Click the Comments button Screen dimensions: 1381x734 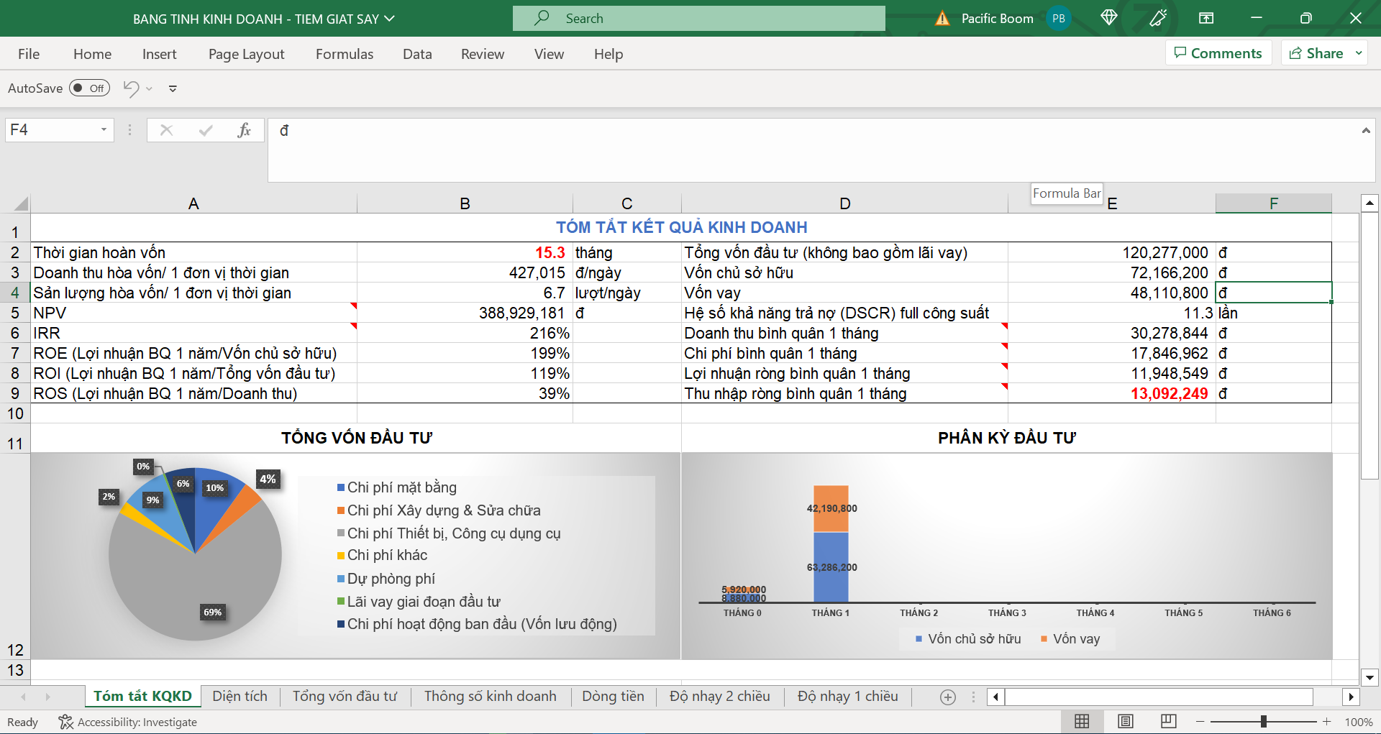click(x=1218, y=53)
